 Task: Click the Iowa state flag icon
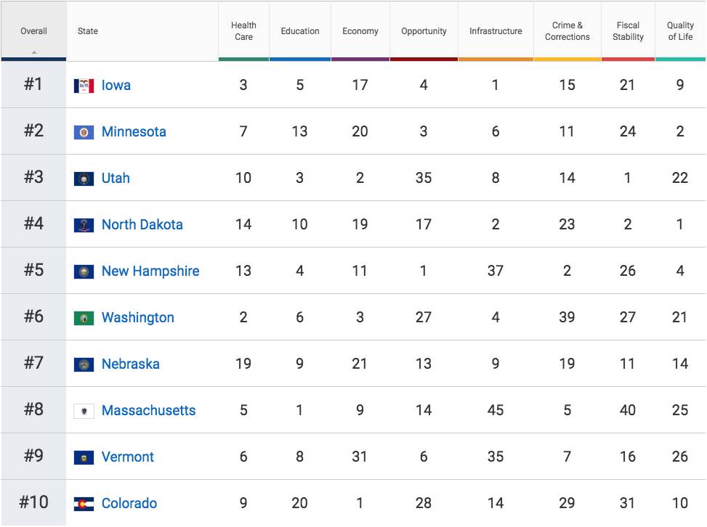[84, 86]
